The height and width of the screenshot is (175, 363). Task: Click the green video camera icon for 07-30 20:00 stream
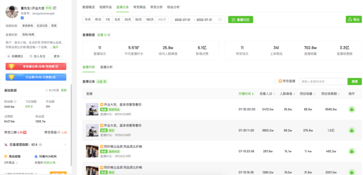352,109
